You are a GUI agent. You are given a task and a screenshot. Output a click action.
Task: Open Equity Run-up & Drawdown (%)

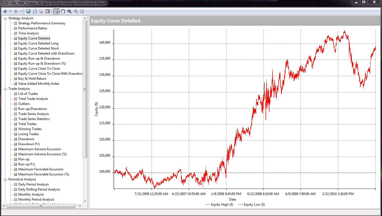(x=42, y=64)
